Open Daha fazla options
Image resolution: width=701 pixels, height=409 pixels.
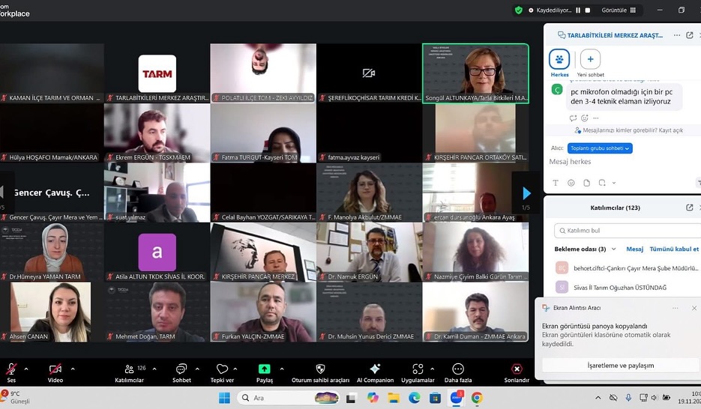tap(458, 369)
